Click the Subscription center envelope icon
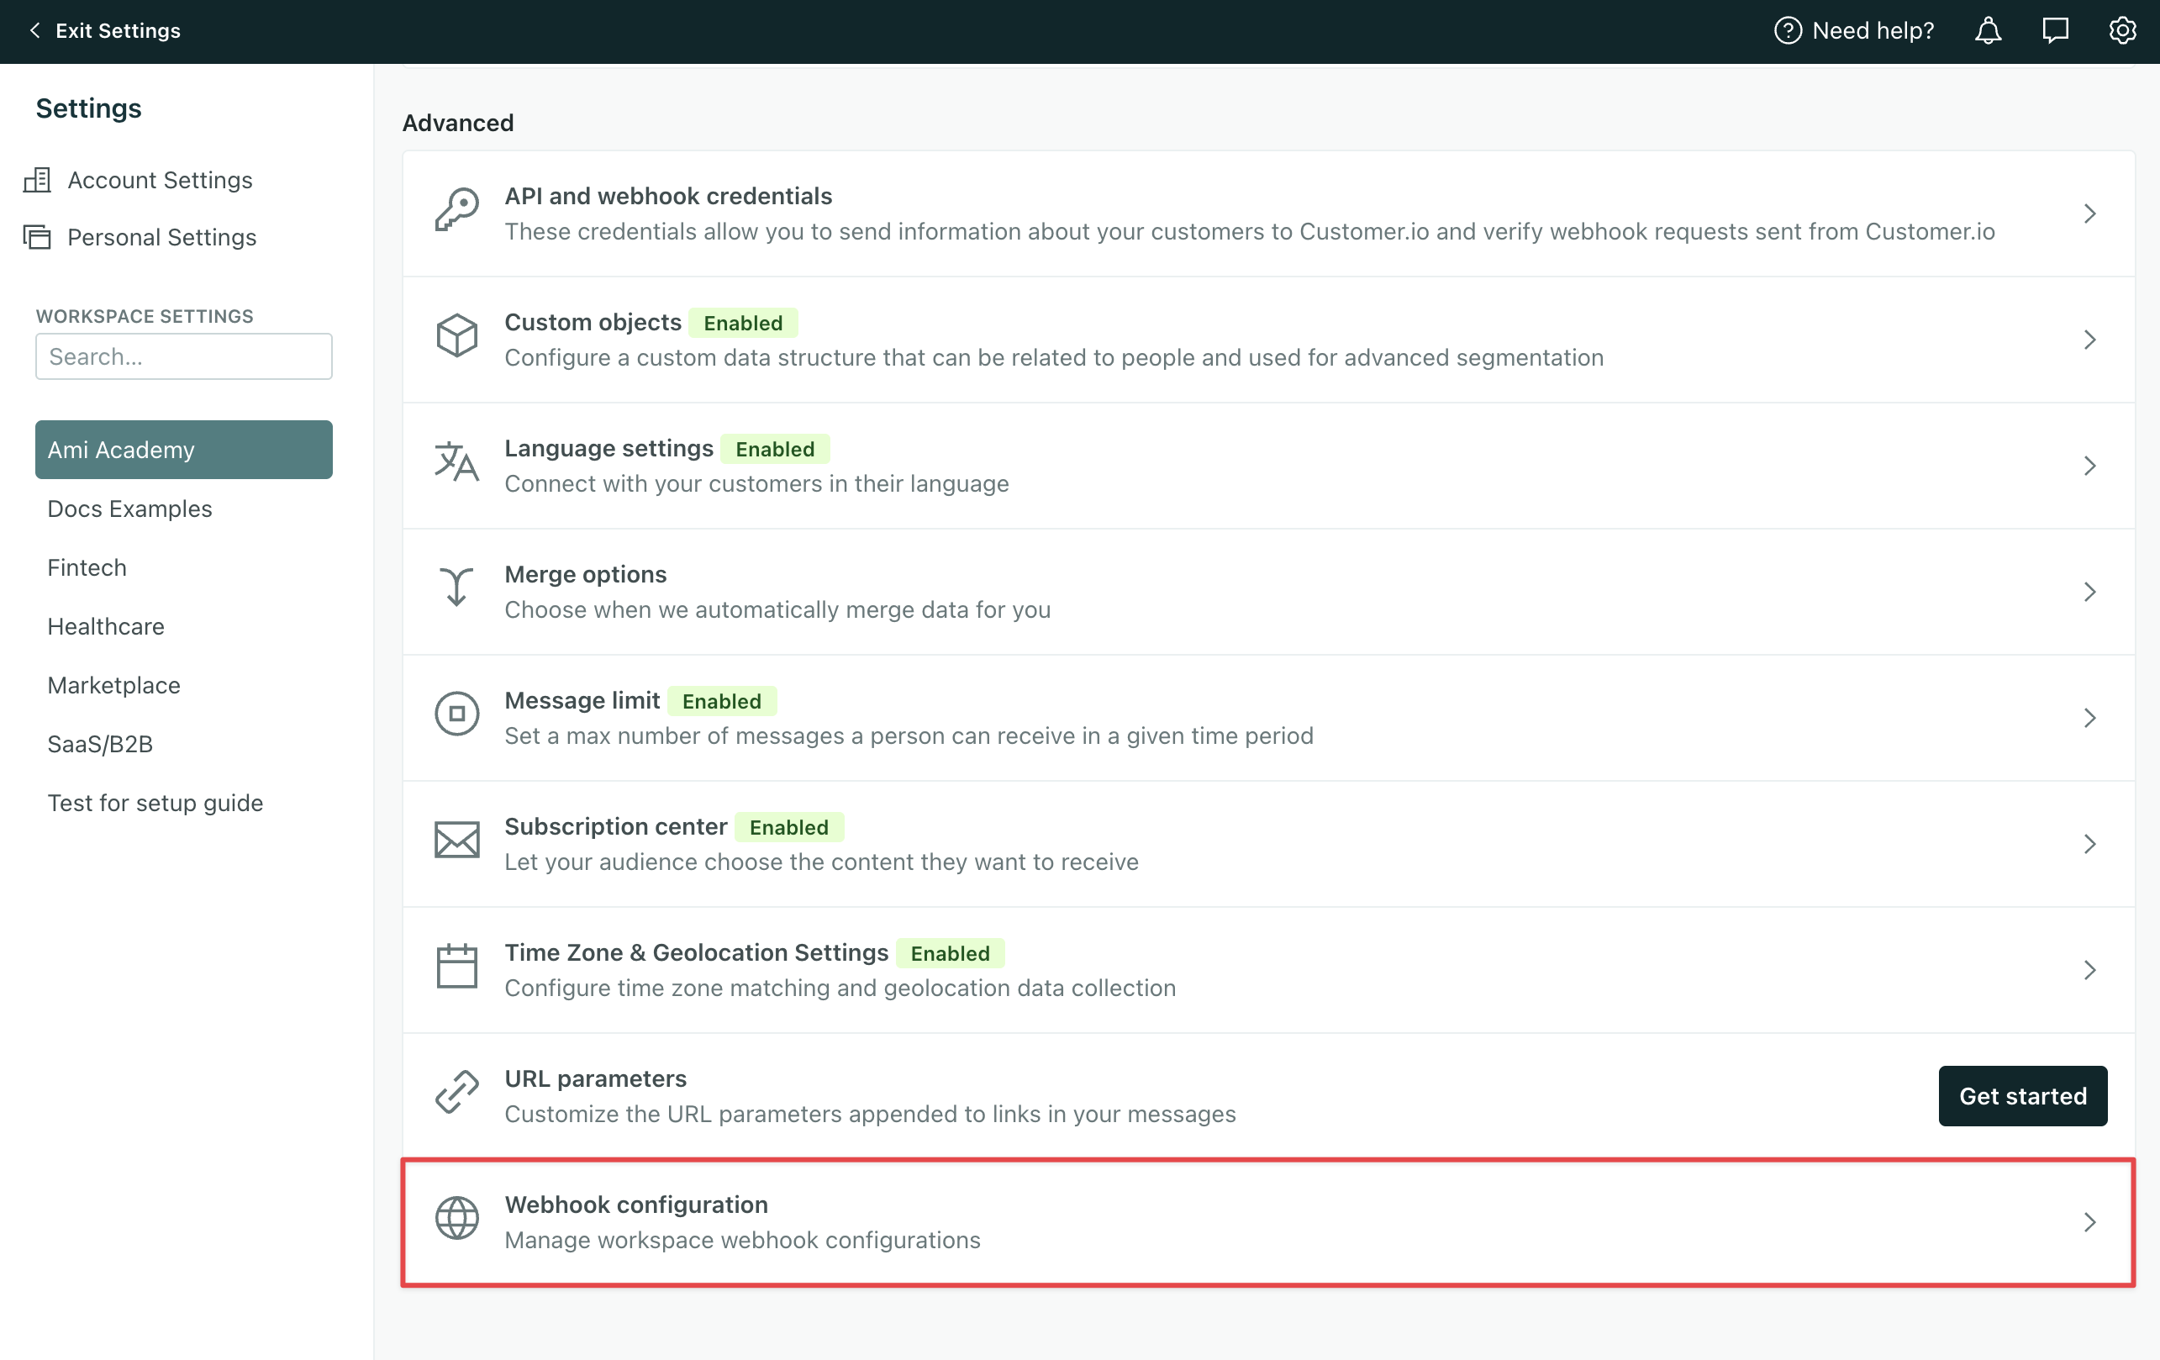Viewport: 2160px width, 1360px height. pyautogui.click(x=456, y=841)
